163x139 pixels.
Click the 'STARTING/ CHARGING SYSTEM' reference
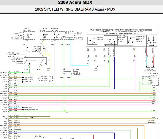pos(31,109)
